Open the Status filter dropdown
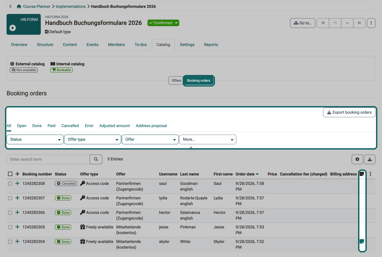 pos(35,140)
